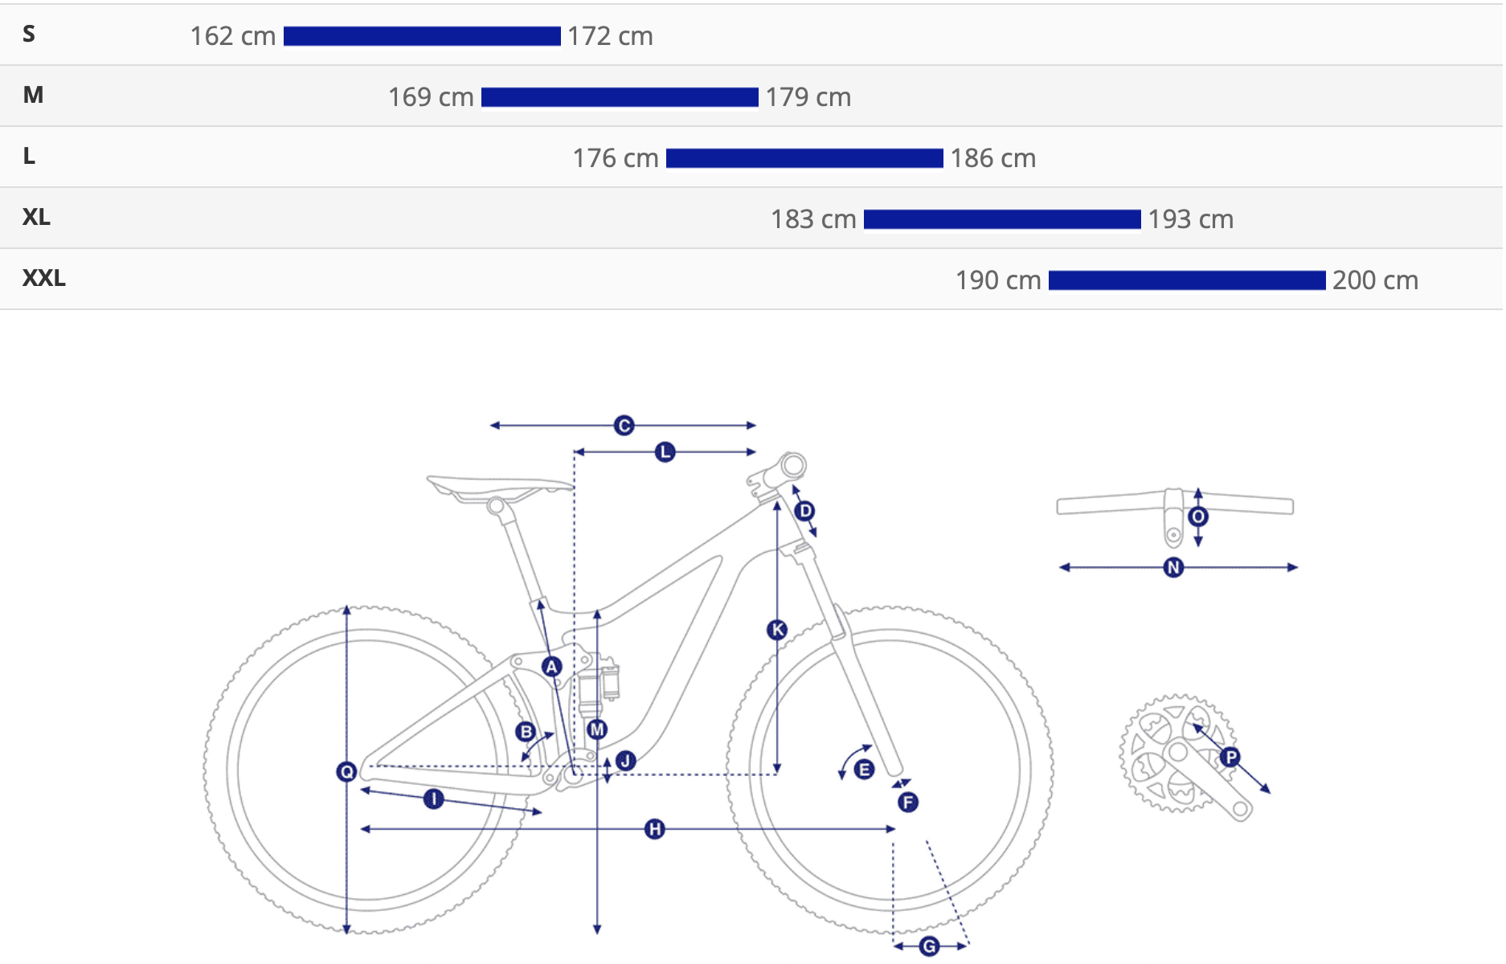Viewport: 1506px width, 964px height.
Task: Click the circled O stem length marker
Action: (1198, 517)
